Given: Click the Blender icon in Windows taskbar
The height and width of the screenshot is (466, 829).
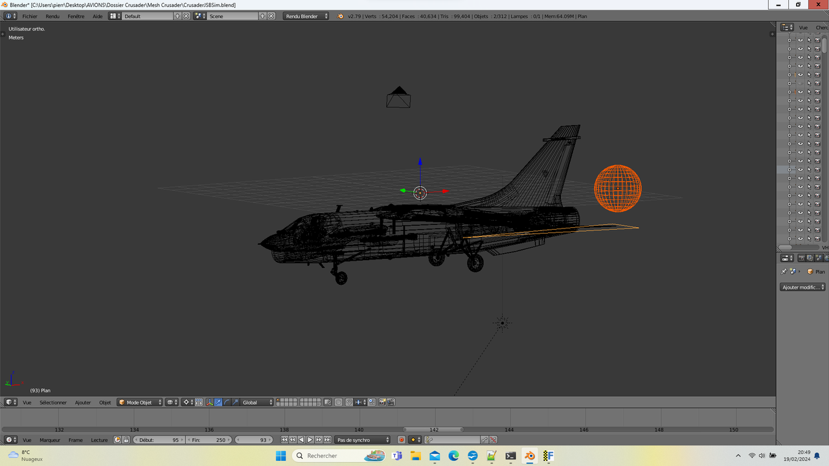Looking at the screenshot, I should (x=530, y=456).
